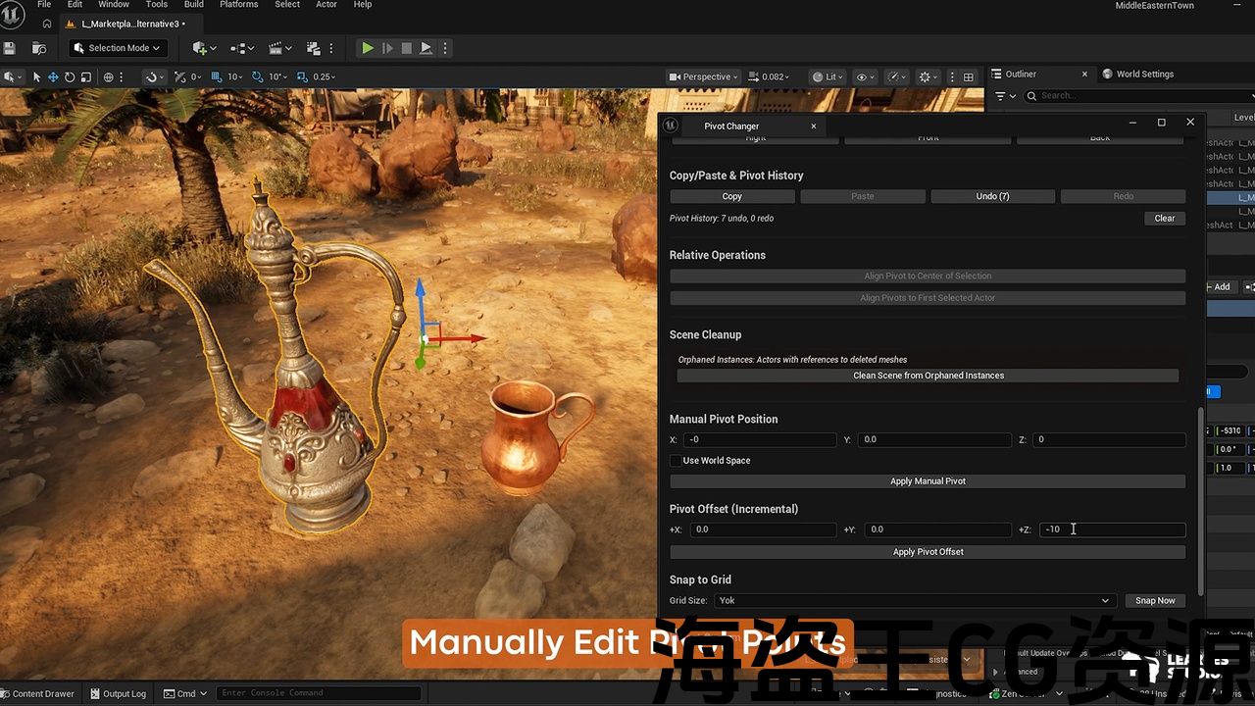Expand the Grid Size dropdown showing Yok
The image size is (1255, 706).
click(914, 601)
